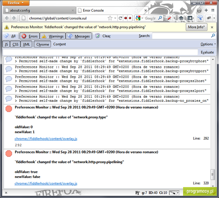Click the double red arrows toolbar icon
The height and width of the screenshot is (198, 219).
[126, 18]
